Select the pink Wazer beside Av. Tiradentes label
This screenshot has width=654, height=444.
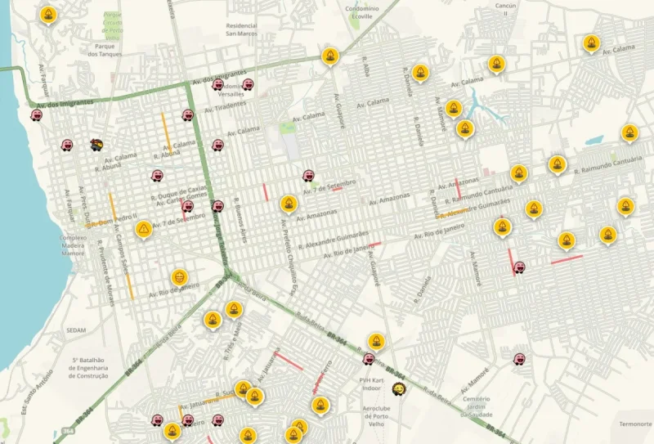coord(188,114)
